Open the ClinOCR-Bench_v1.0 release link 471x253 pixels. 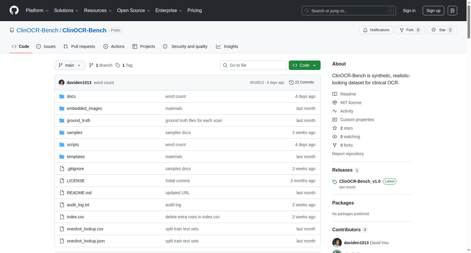tap(360, 181)
